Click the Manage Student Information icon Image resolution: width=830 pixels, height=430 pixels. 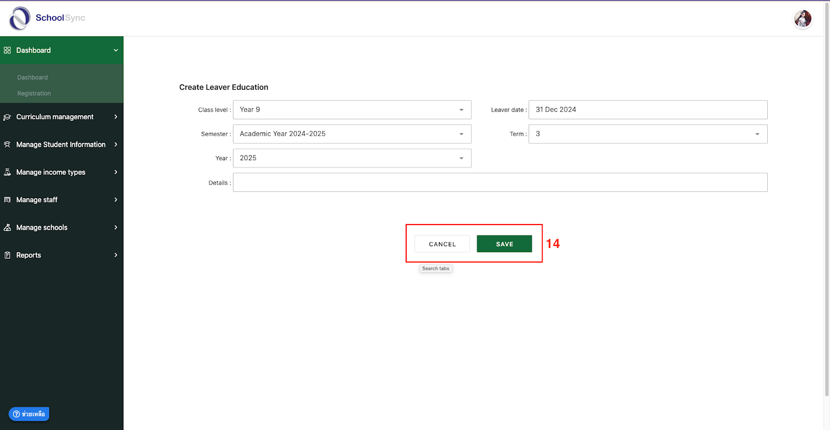[7, 145]
